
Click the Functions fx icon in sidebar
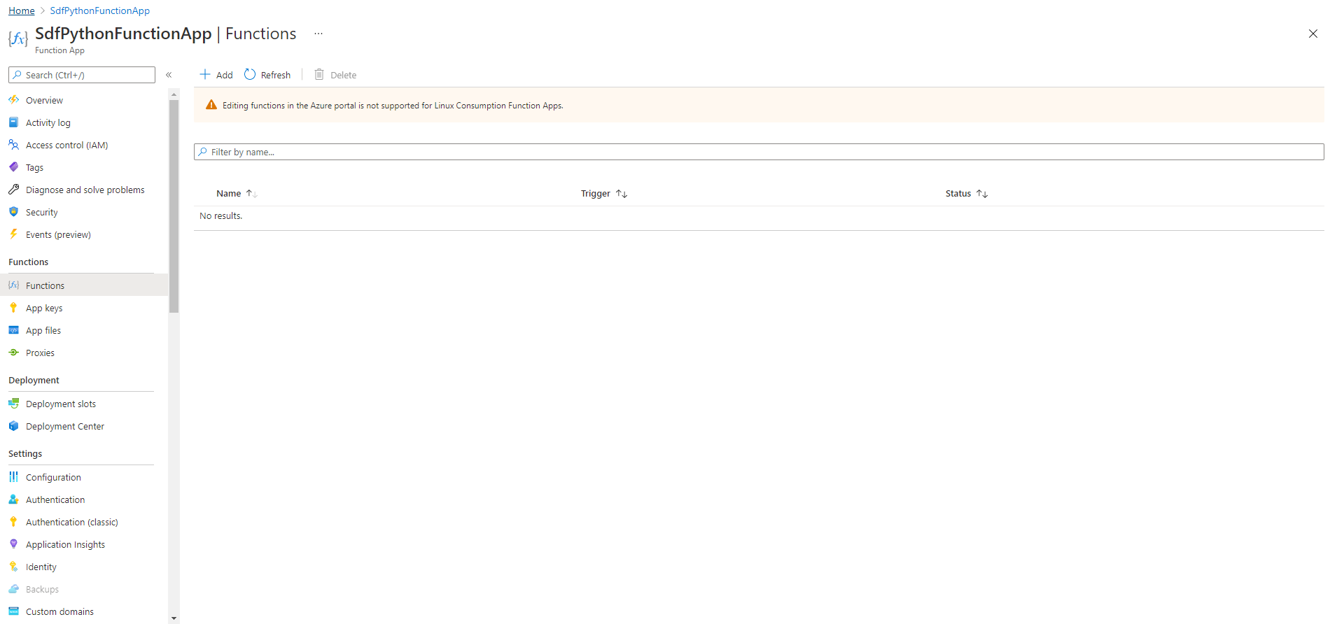click(13, 285)
